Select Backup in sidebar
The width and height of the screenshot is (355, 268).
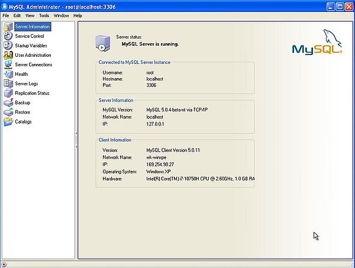point(22,102)
